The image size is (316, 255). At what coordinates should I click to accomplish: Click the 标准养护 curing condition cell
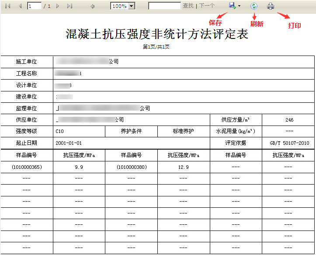tap(183, 131)
